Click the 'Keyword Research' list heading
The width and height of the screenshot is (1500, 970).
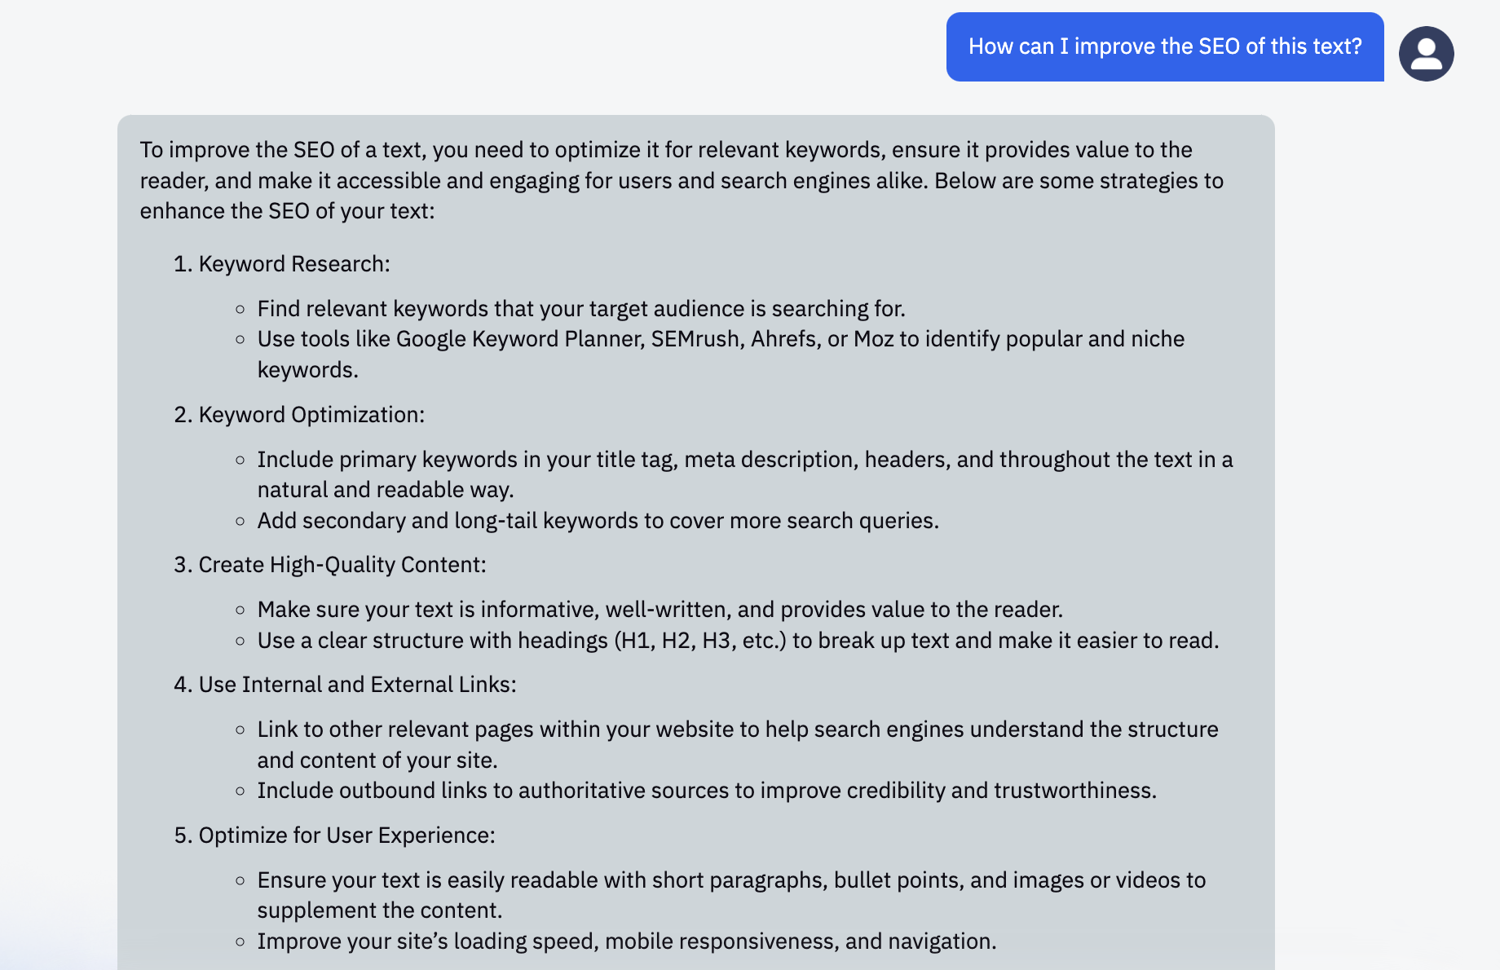pos(293,264)
